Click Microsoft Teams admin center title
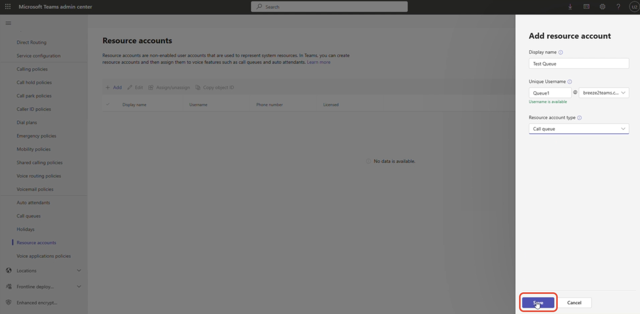Image resolution: width=640 pixels, height=314 pixels. [x=55, y=7]
